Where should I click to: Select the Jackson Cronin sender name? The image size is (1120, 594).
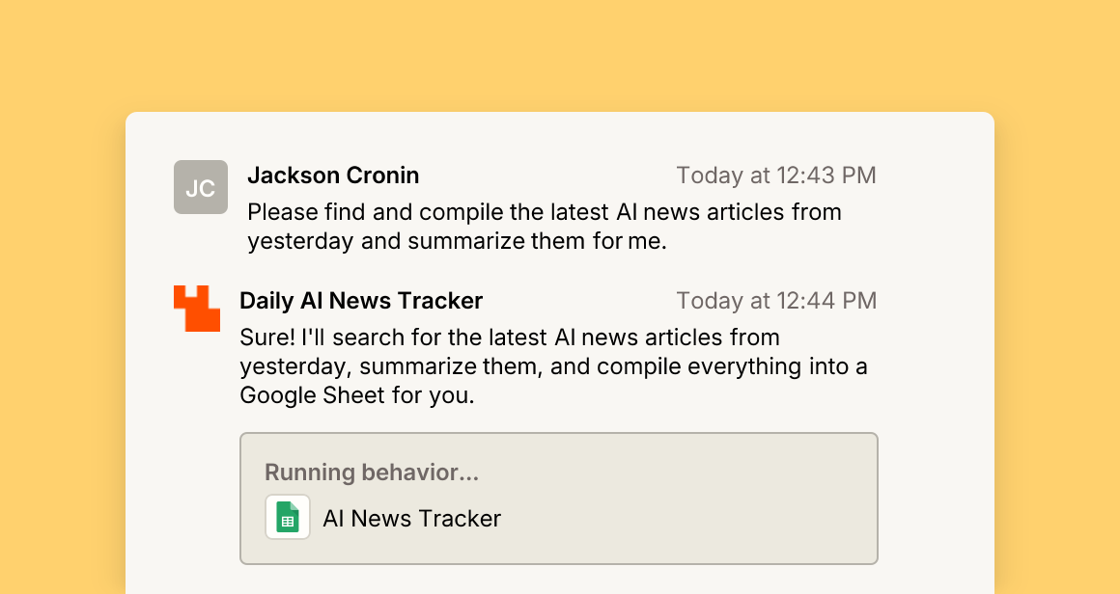[333, 175]
